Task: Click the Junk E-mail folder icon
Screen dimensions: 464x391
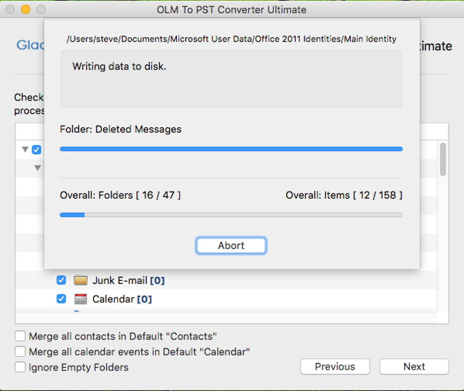Action: [x=81, y=280]
